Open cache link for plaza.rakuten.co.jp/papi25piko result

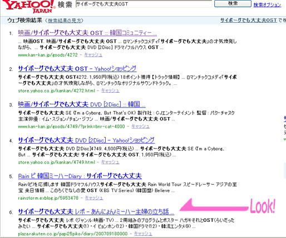point(143,234)
